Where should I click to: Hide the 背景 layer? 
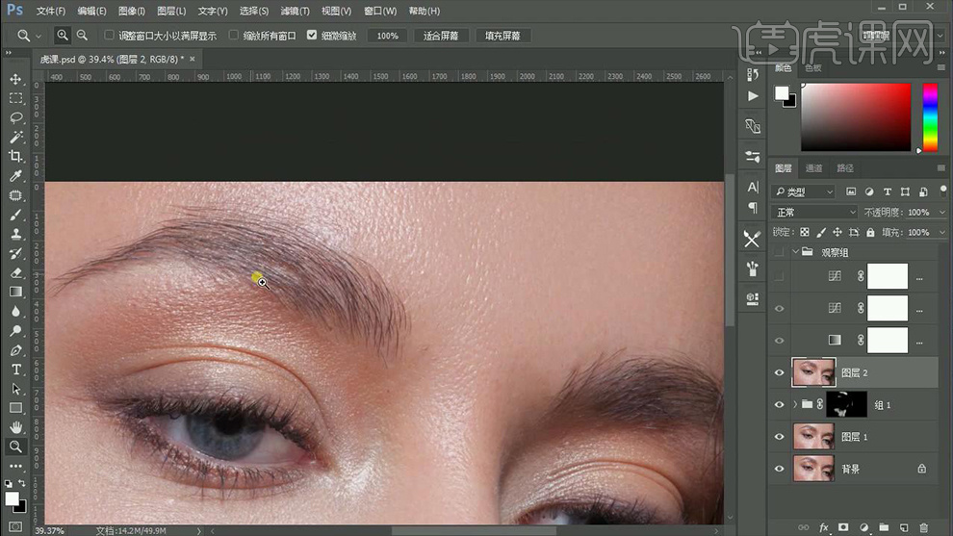click(779, 469)
